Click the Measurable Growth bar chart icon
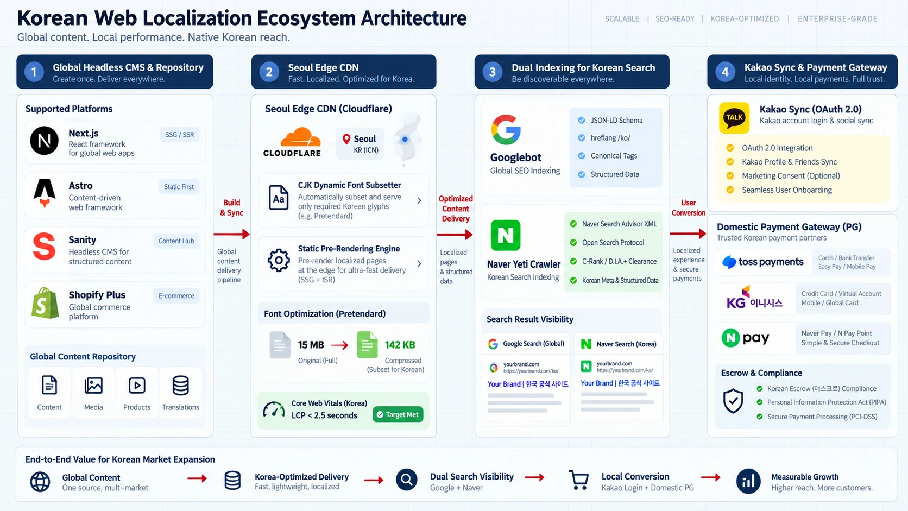 tap(748, 481)
